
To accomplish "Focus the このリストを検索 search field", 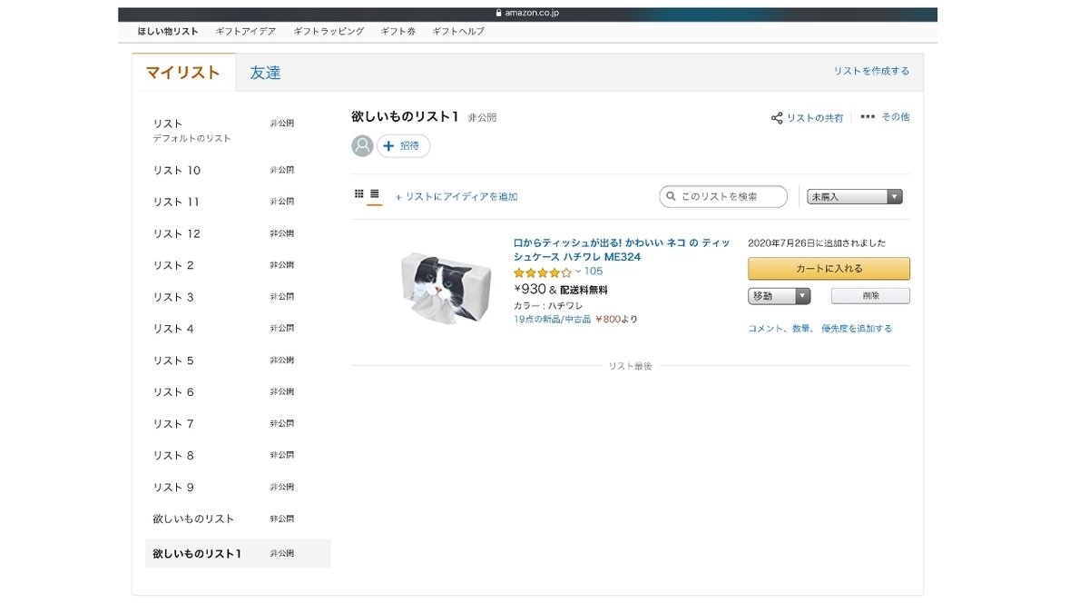I will (722, 196).
